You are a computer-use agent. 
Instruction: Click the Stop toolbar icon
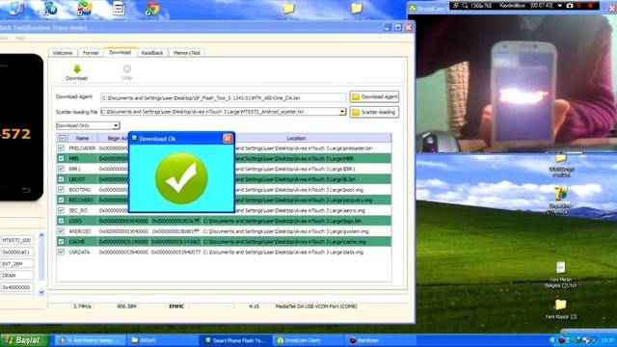126,68
